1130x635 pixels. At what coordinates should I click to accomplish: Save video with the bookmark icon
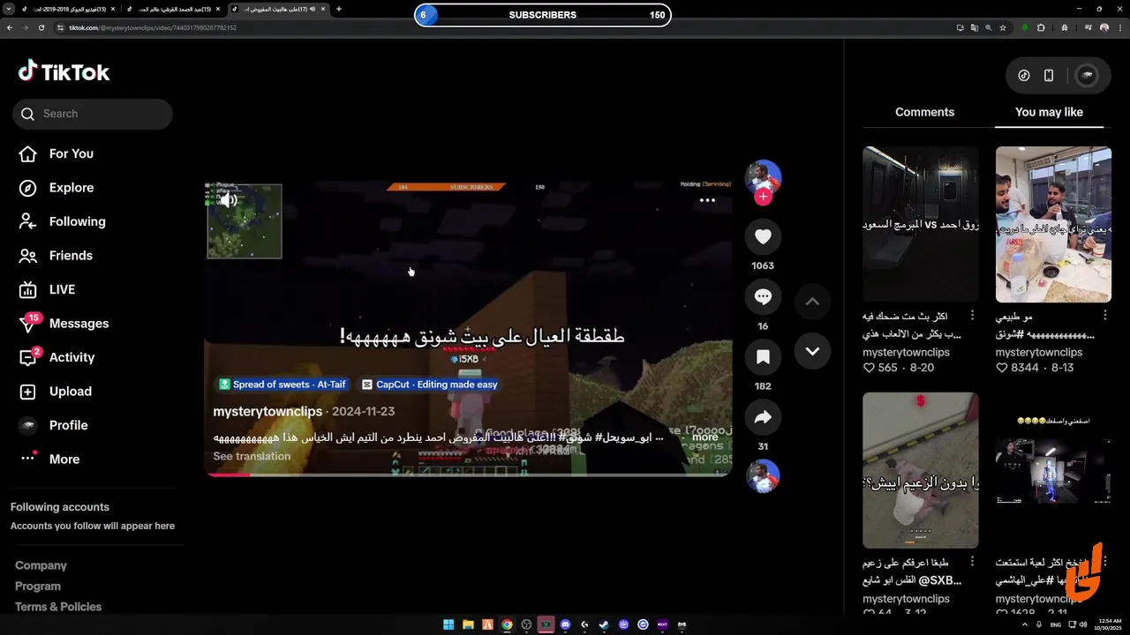(x=764, y=357)
